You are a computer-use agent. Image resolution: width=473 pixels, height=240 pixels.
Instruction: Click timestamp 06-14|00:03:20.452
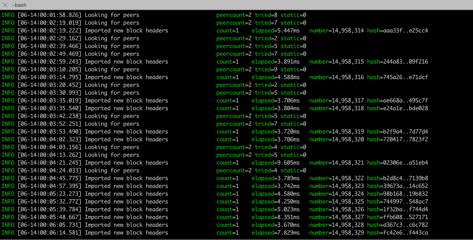coord(49,85)
